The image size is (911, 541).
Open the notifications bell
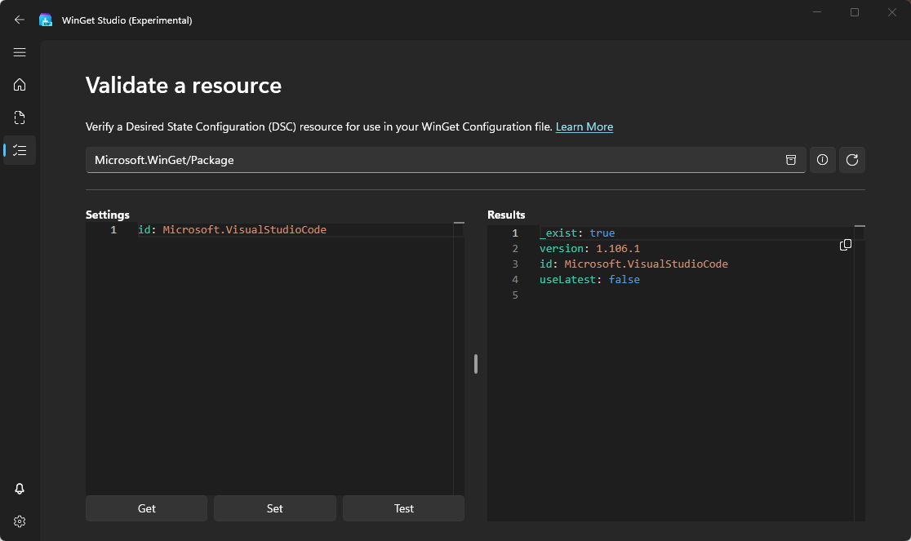tap(20, 489)
